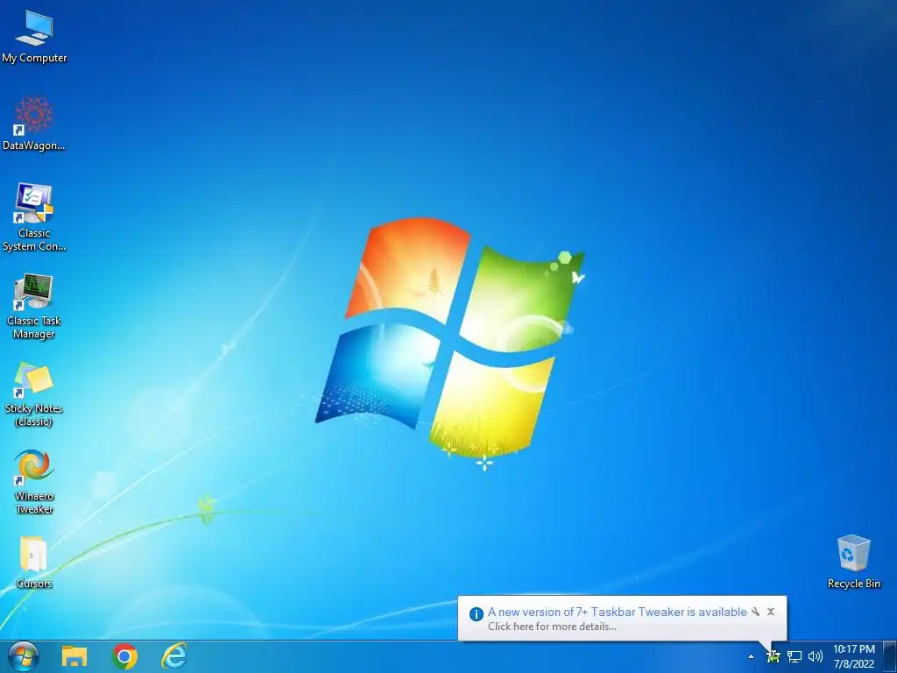Dismiss the Taskbar Tweaker notification balloon
The image size is (897, 673).
pyautogui.click(x=771, y=612)
